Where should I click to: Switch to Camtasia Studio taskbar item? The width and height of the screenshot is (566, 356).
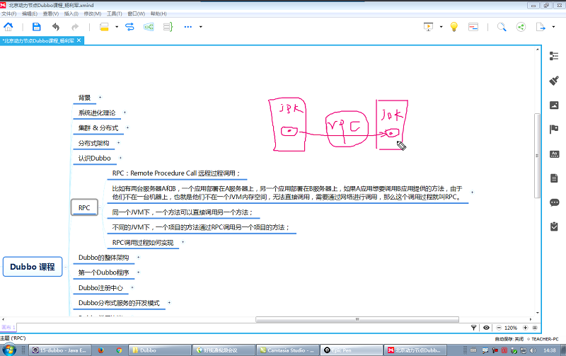click(x=288, y=350)
